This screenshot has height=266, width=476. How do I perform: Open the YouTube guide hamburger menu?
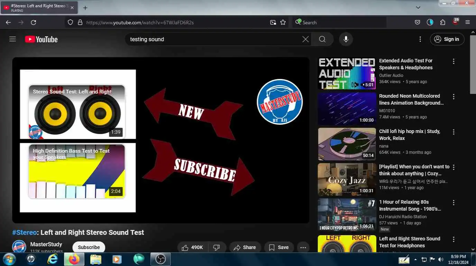(x=12, y=39)
